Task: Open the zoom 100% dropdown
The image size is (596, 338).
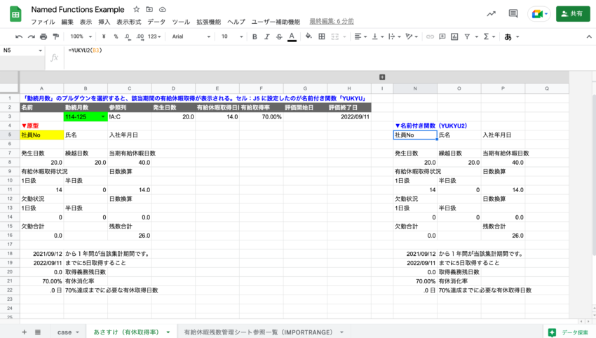Action: pyautogui.click(x=79, y=36)
